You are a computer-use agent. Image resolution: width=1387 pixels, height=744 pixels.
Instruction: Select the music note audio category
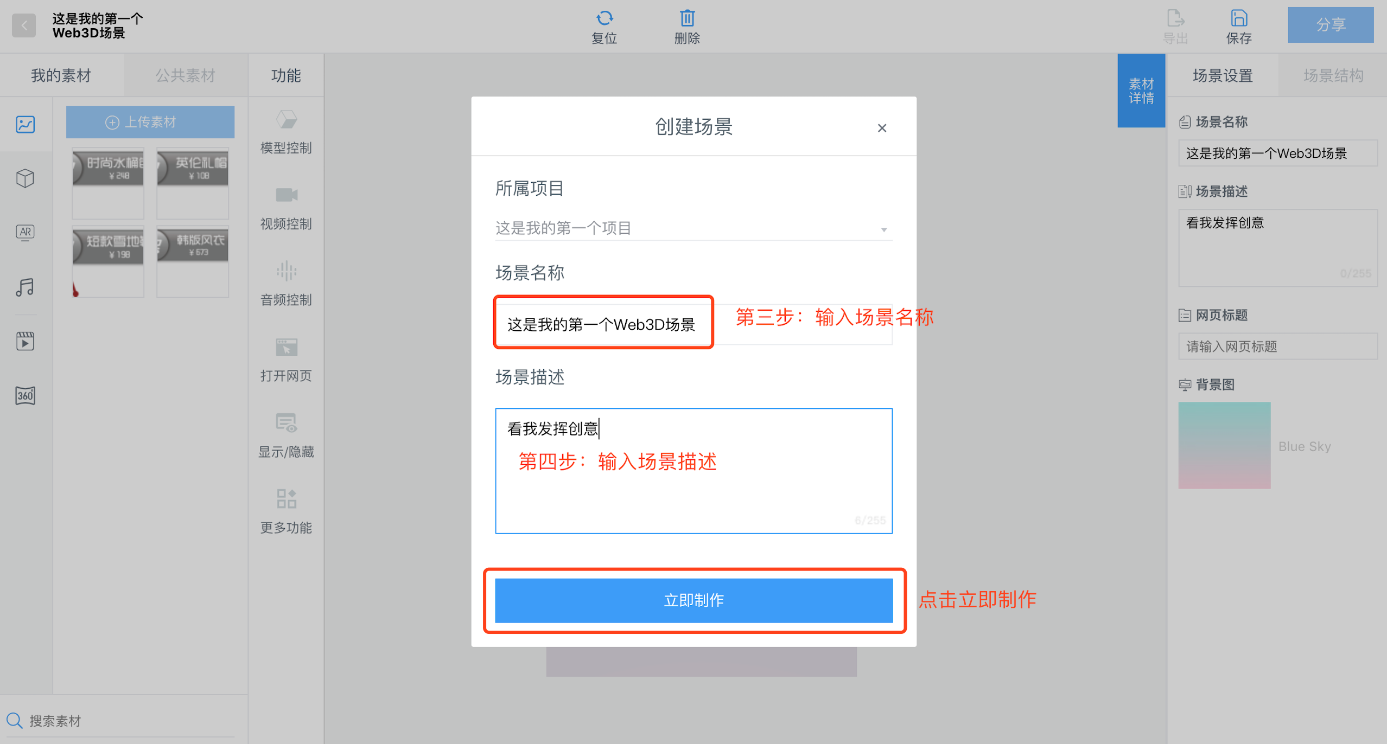coord(25,287)
